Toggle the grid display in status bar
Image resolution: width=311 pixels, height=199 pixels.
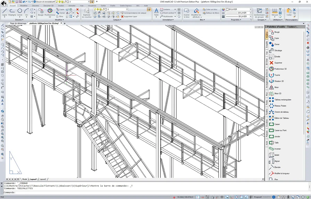click(222, 197)
